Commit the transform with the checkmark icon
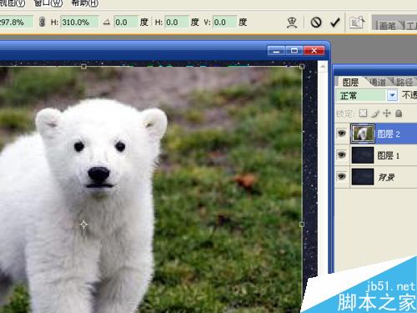417x313 pixels. (335, 22)
